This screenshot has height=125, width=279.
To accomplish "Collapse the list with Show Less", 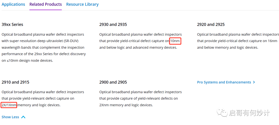I will point(13,117).
